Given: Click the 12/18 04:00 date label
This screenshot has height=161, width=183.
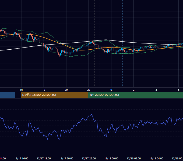Looking at the screenshot, I should 156,159.
